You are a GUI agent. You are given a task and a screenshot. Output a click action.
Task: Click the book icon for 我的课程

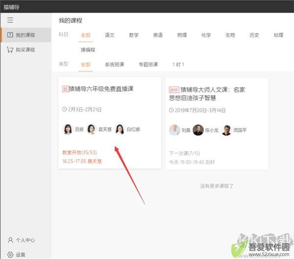[x=10, y=35]
